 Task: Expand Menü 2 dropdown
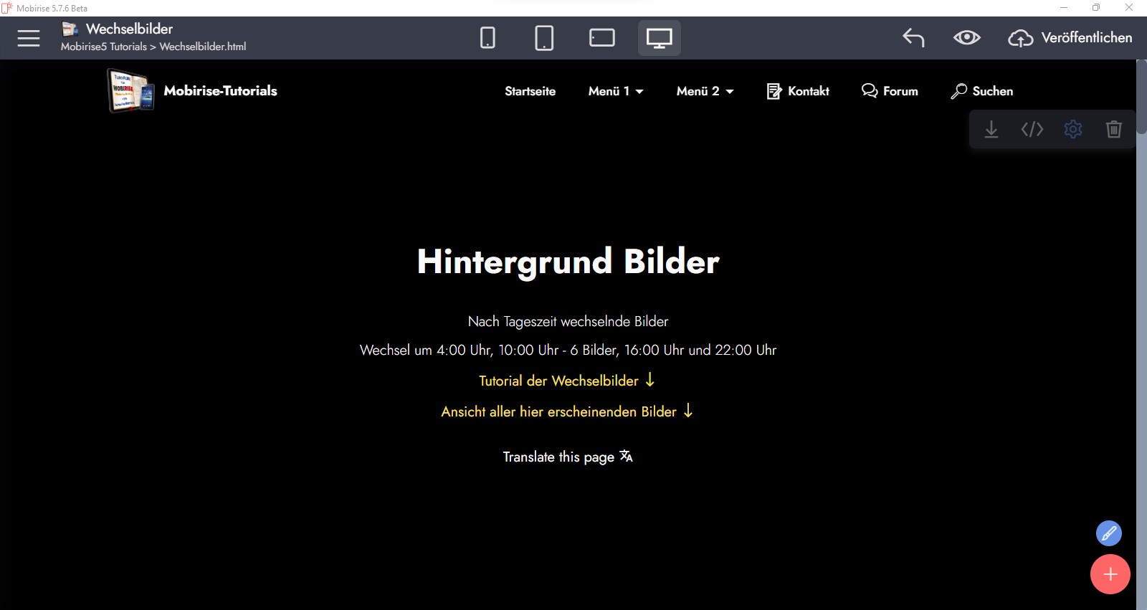click(705, 91)
